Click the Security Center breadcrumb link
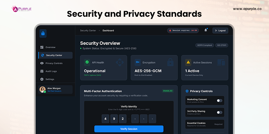The width and height of the screenshot is (269, 134). [87, 30]
